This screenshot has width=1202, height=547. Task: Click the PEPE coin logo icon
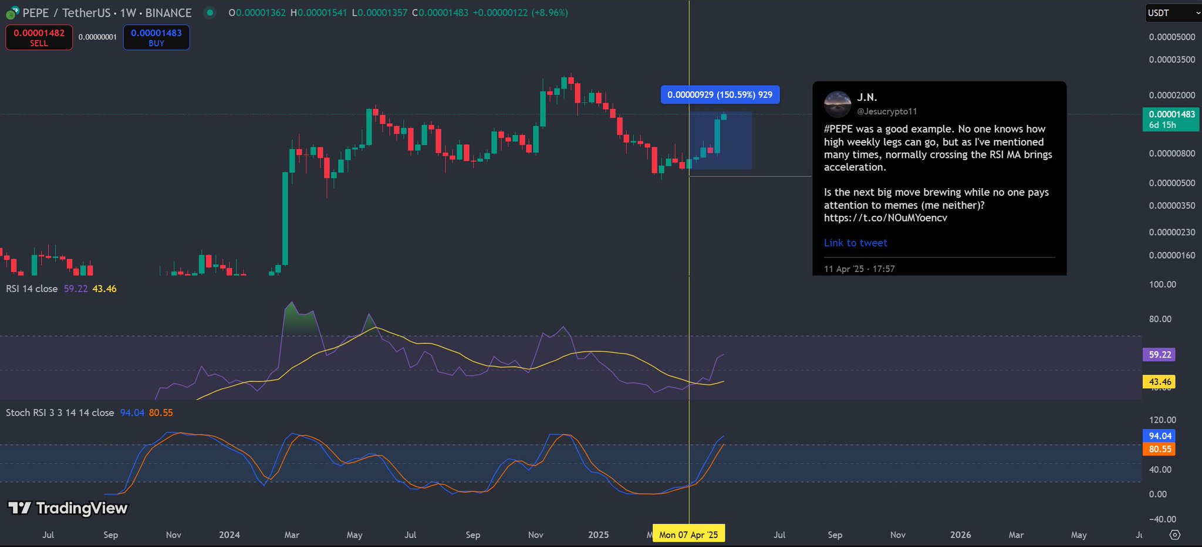[12, 13]
